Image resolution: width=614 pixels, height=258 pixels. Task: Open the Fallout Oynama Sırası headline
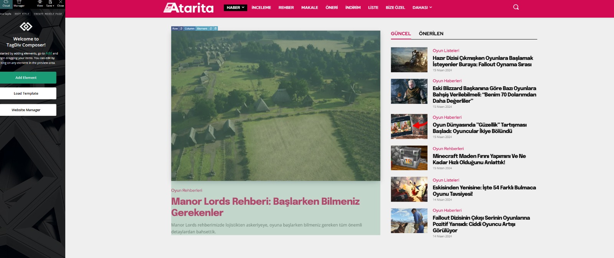coord(483,61)
